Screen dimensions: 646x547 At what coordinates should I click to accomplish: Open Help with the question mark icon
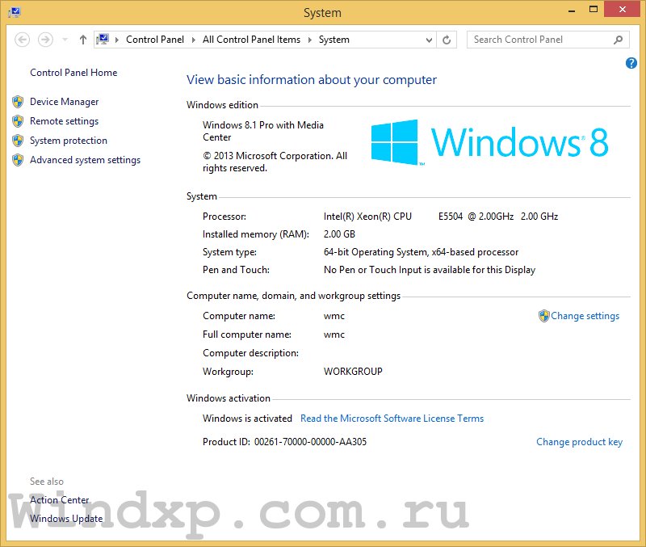click(631, 63)
